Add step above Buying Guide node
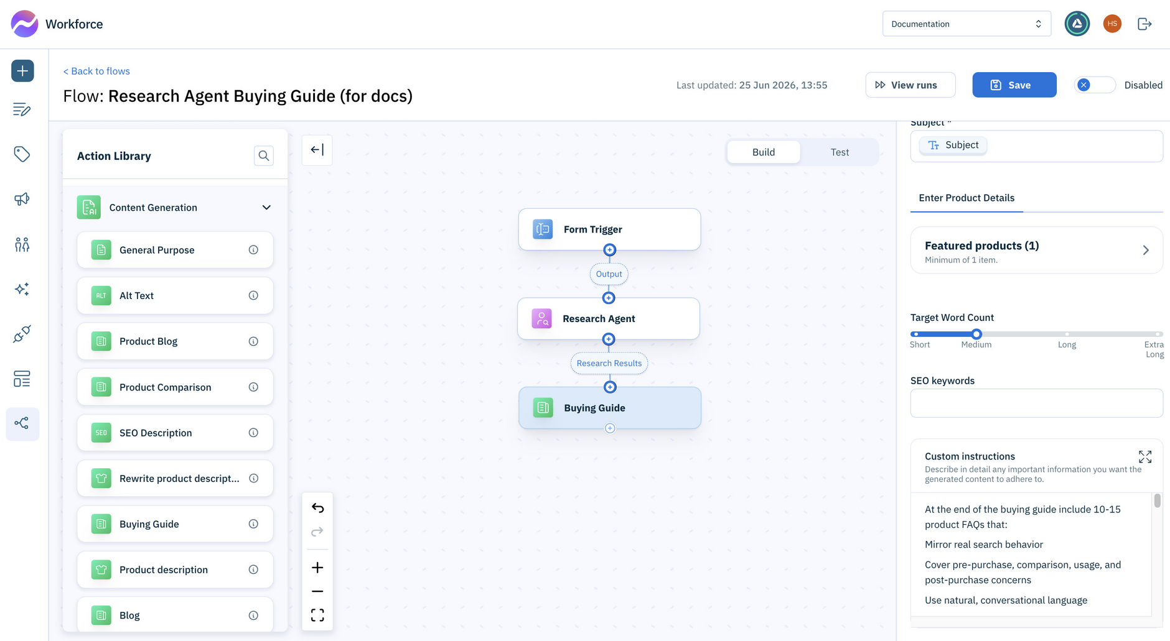The width and height of the screenshot is (1170, 641). (x=610, y=387)
